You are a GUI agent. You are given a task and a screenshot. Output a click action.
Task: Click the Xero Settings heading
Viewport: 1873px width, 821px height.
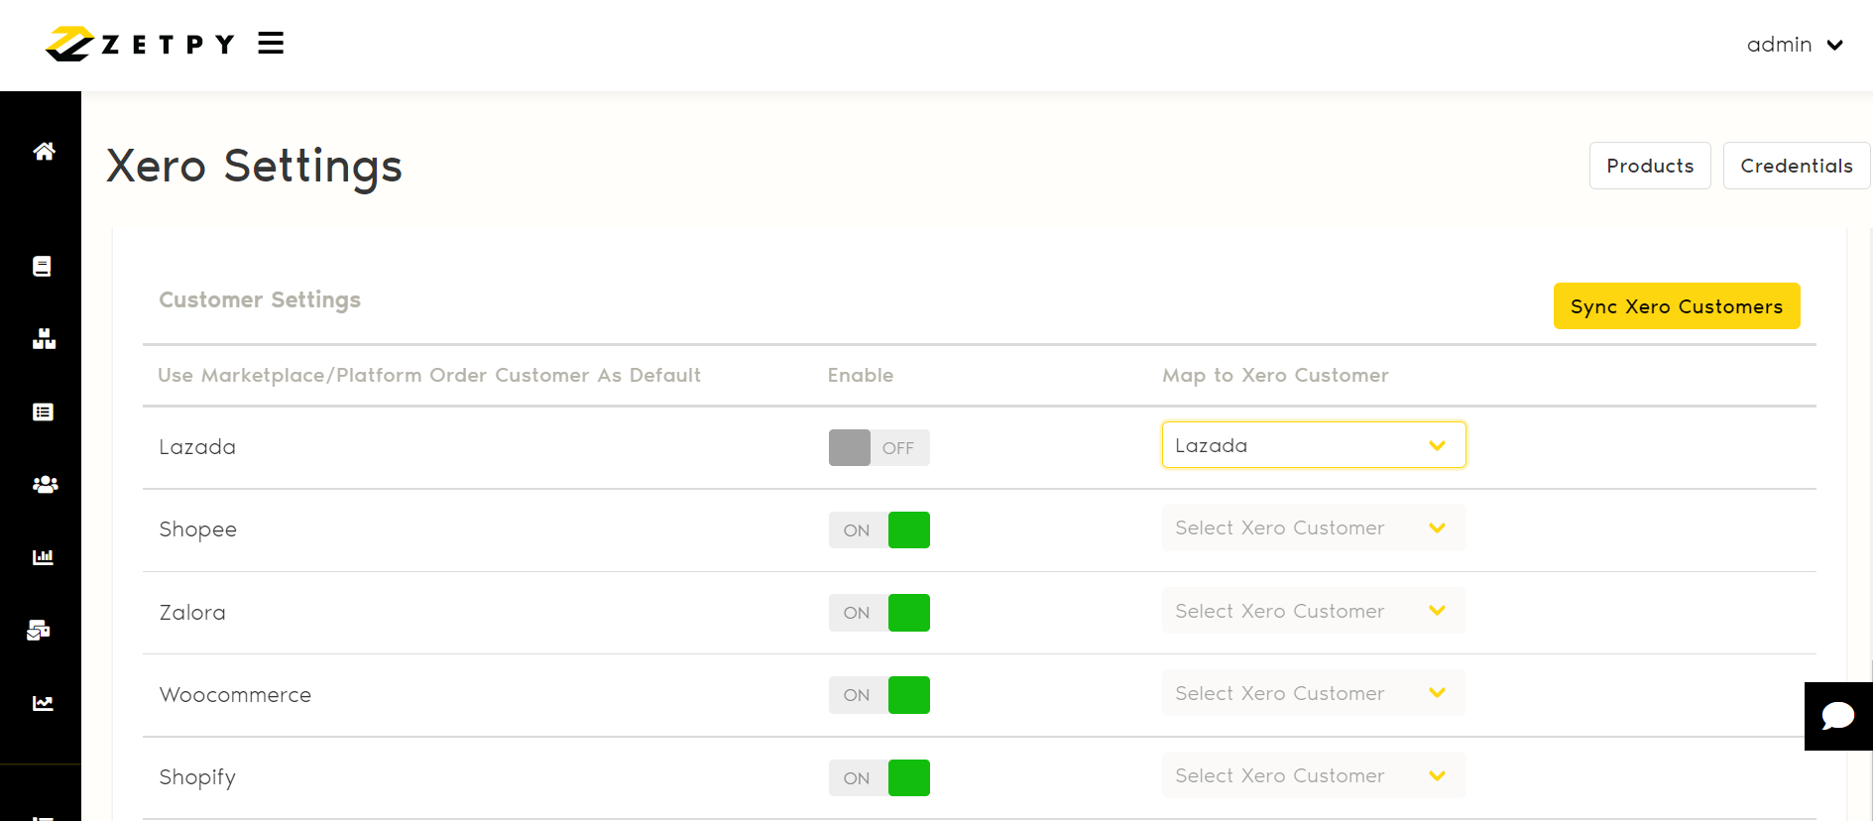[x=254, y=167]
